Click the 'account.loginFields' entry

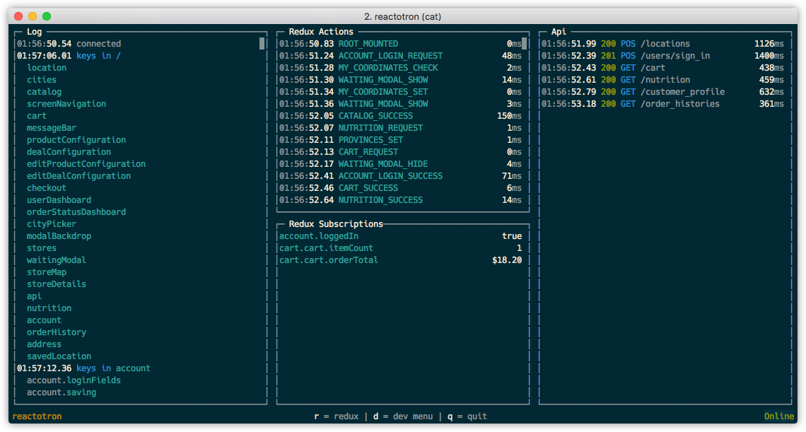click(74, 380)
